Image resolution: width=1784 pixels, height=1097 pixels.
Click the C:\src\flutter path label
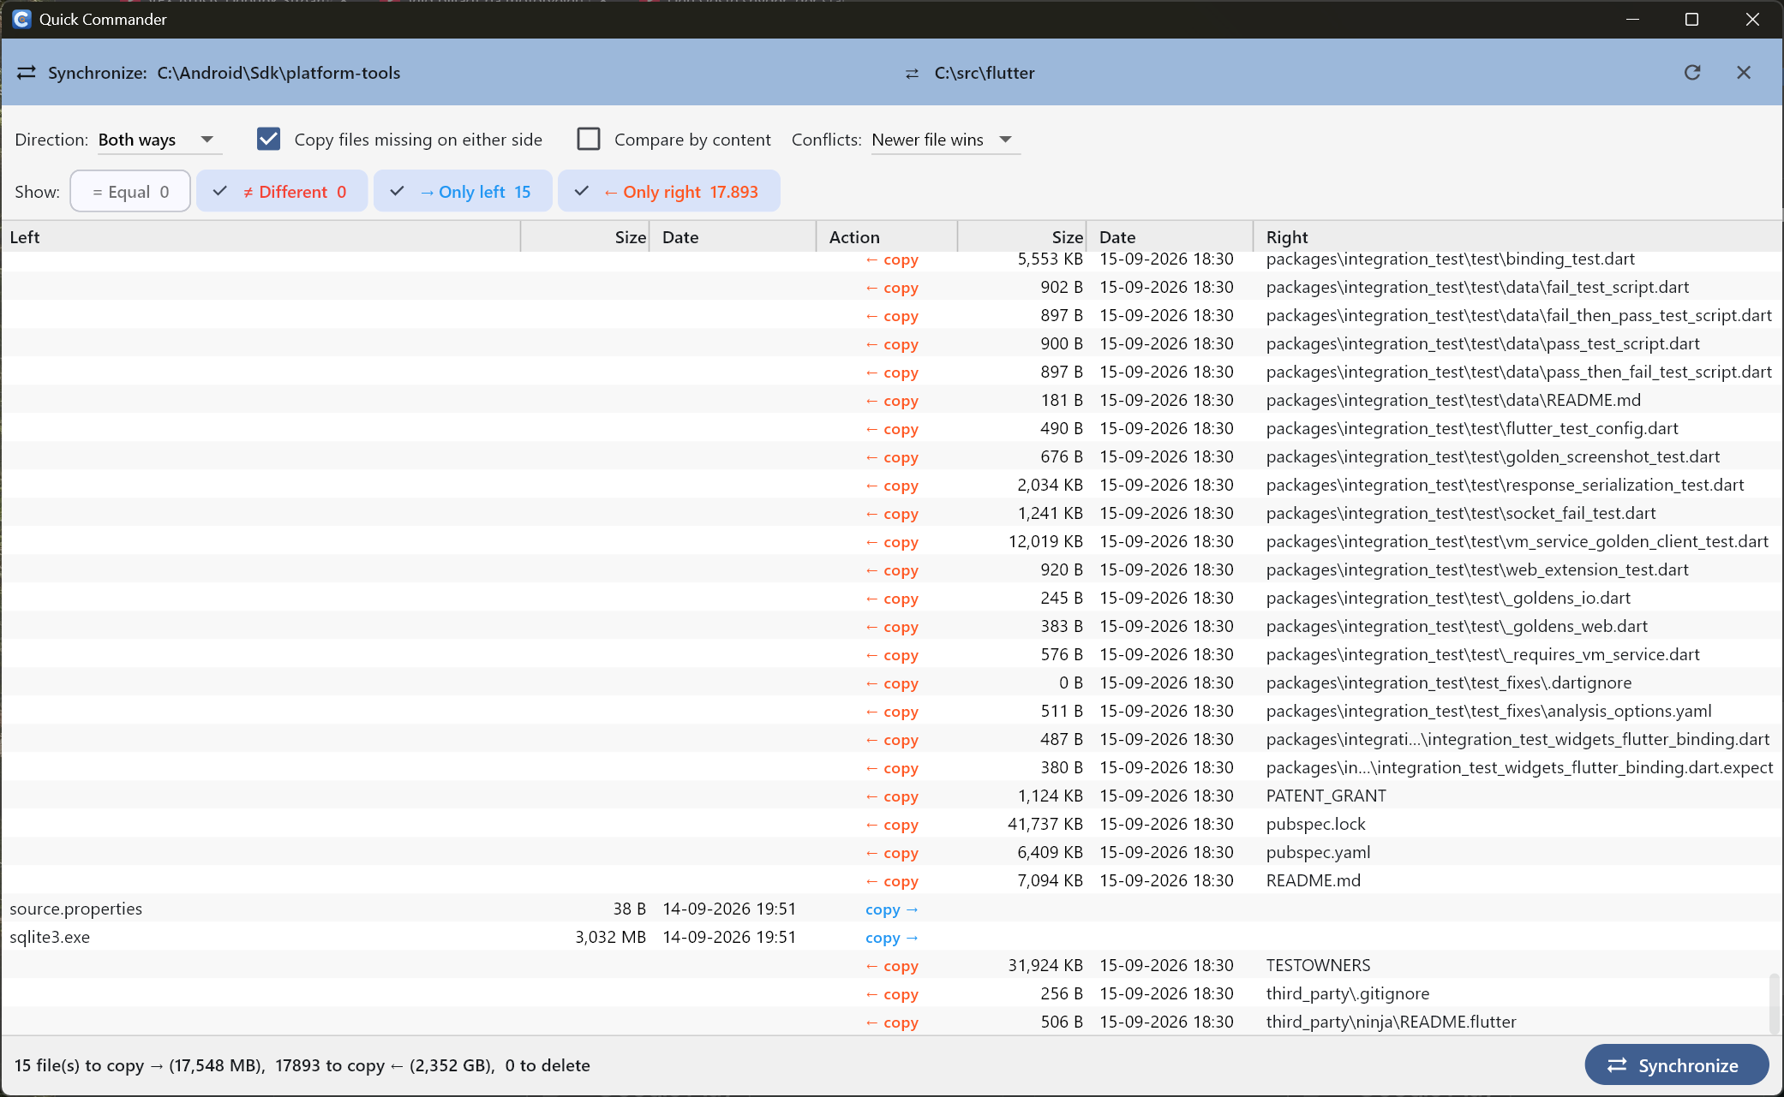984,73
